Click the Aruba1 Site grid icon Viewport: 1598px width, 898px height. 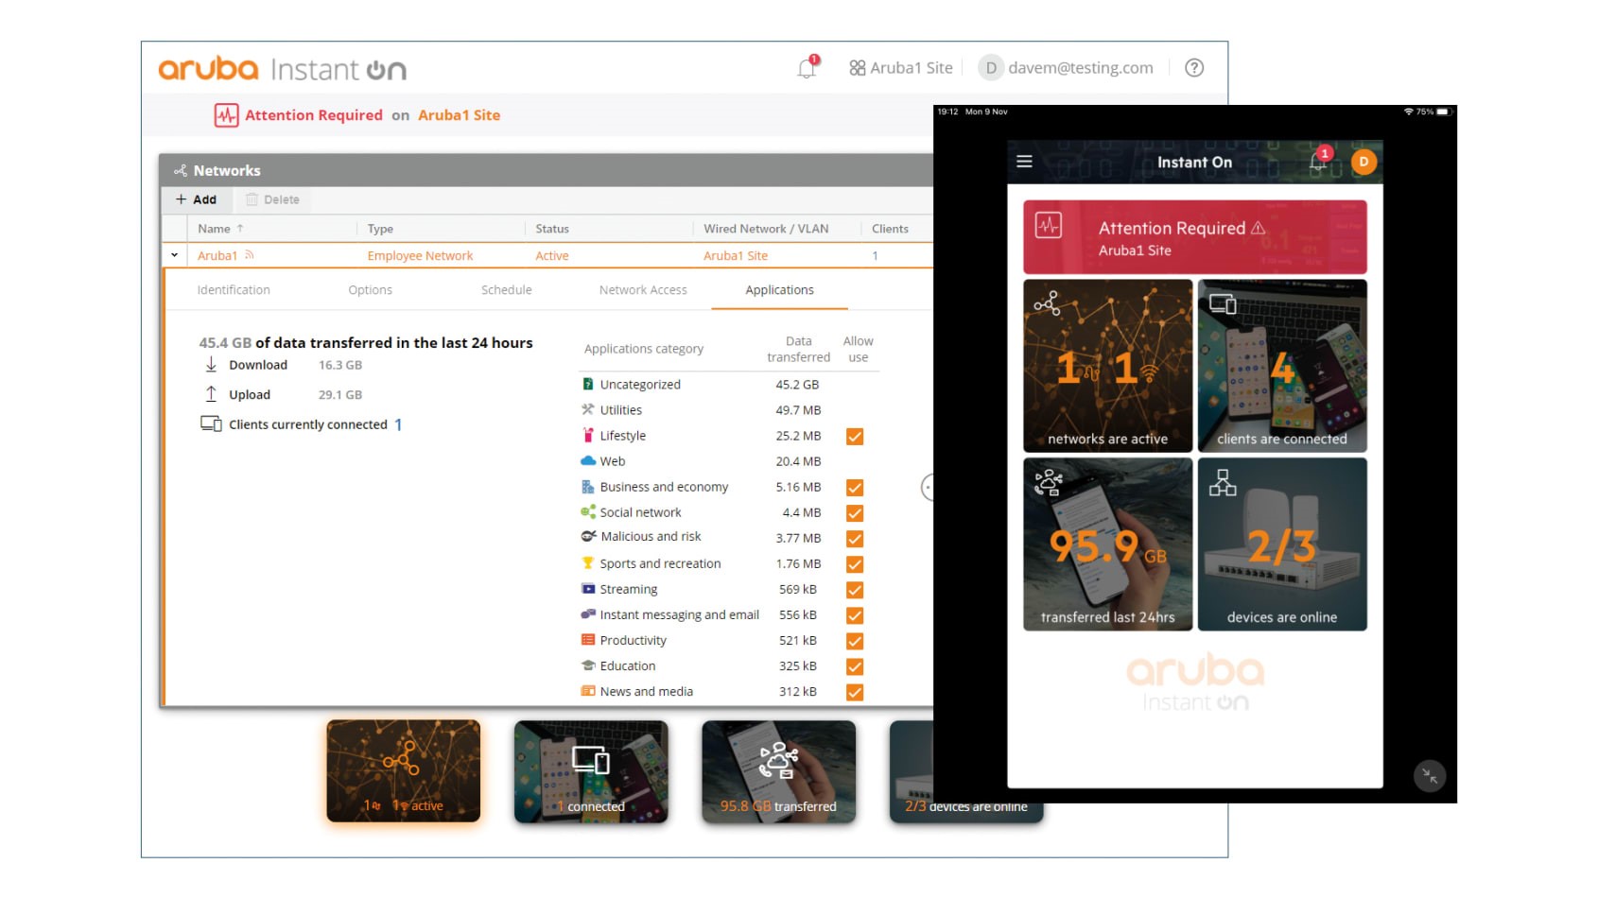tap(857, 68)
